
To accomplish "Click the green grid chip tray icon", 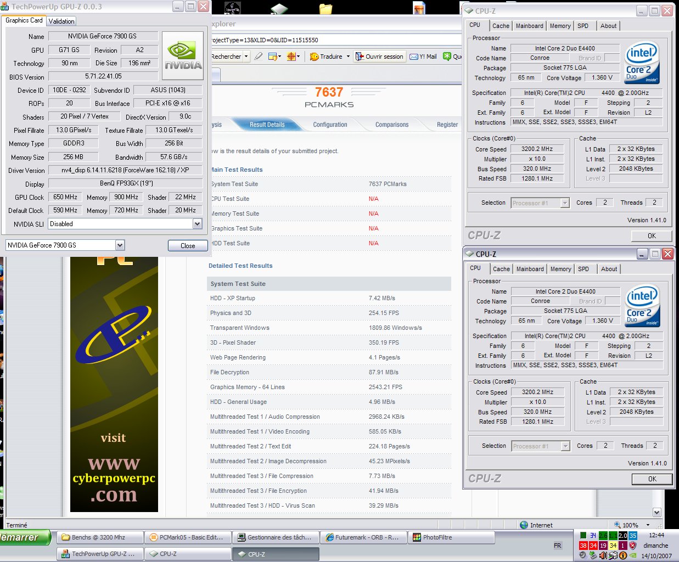I will pos(583,535).
